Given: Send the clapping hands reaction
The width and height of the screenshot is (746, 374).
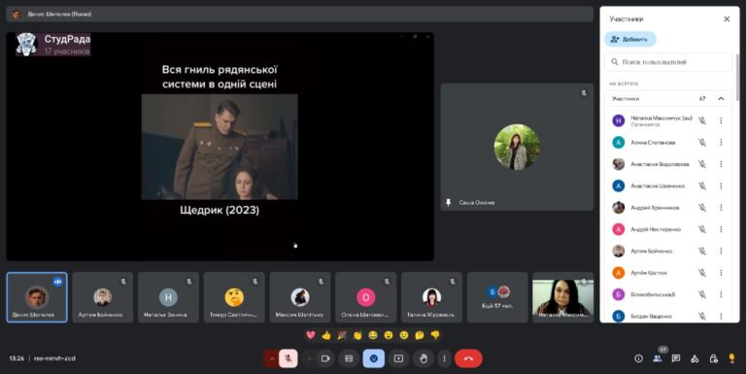Looking at the screenshot, I should point(357,335).
